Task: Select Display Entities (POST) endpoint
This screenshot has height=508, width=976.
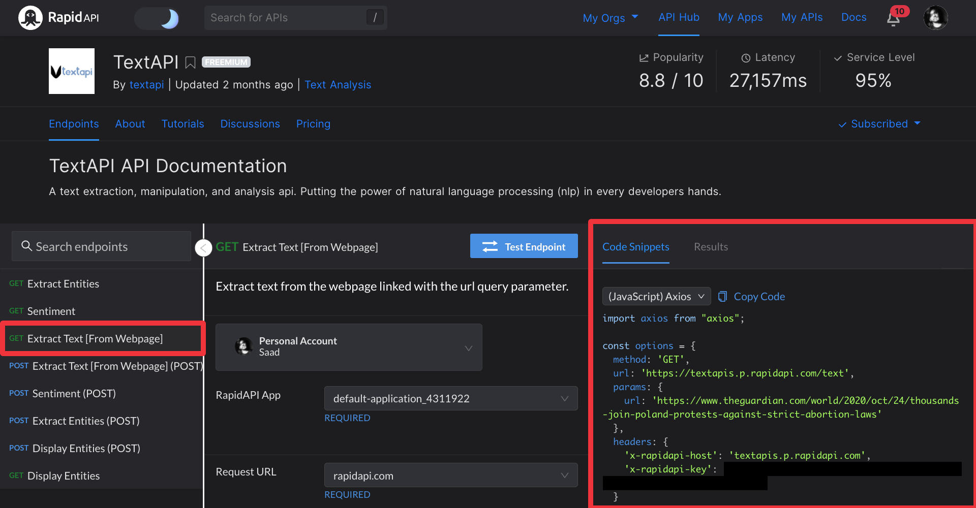Action: (x=102, y=449)
